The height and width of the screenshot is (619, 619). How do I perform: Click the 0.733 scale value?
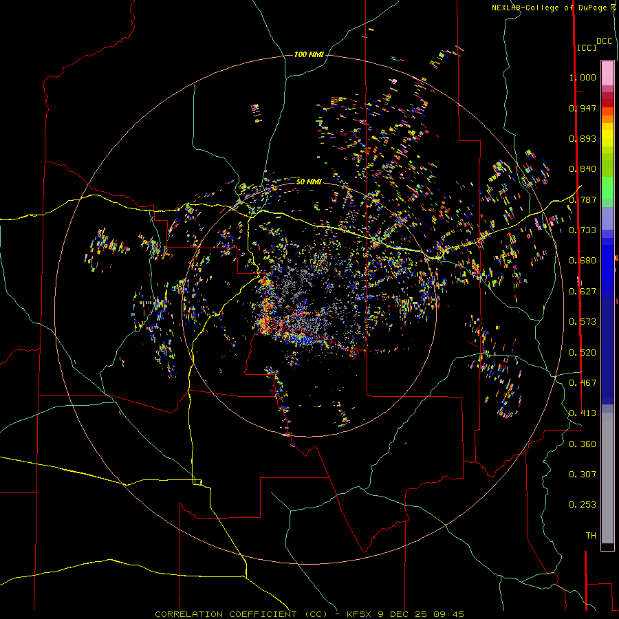[583, 230]
